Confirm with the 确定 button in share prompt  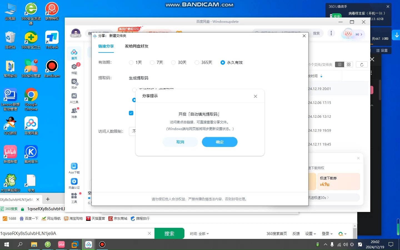tap(219, 142)
